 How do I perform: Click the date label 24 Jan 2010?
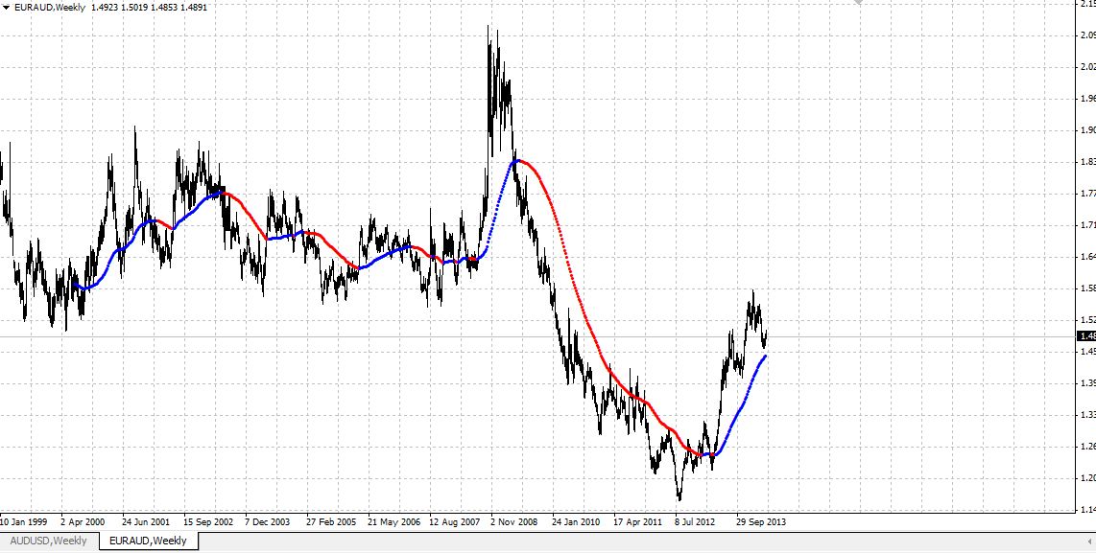click(x=576, y=520)
